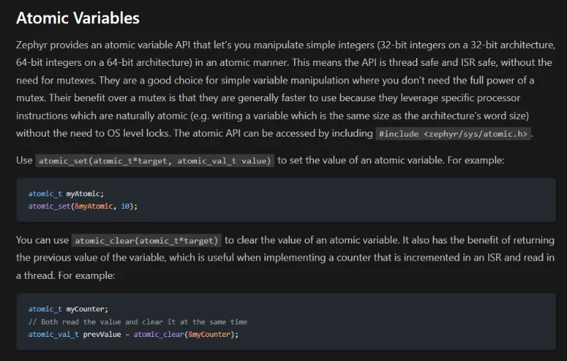567x361 pixels.
Task: Click the Atomic Variables heading
Action: (x=78, y=18)
